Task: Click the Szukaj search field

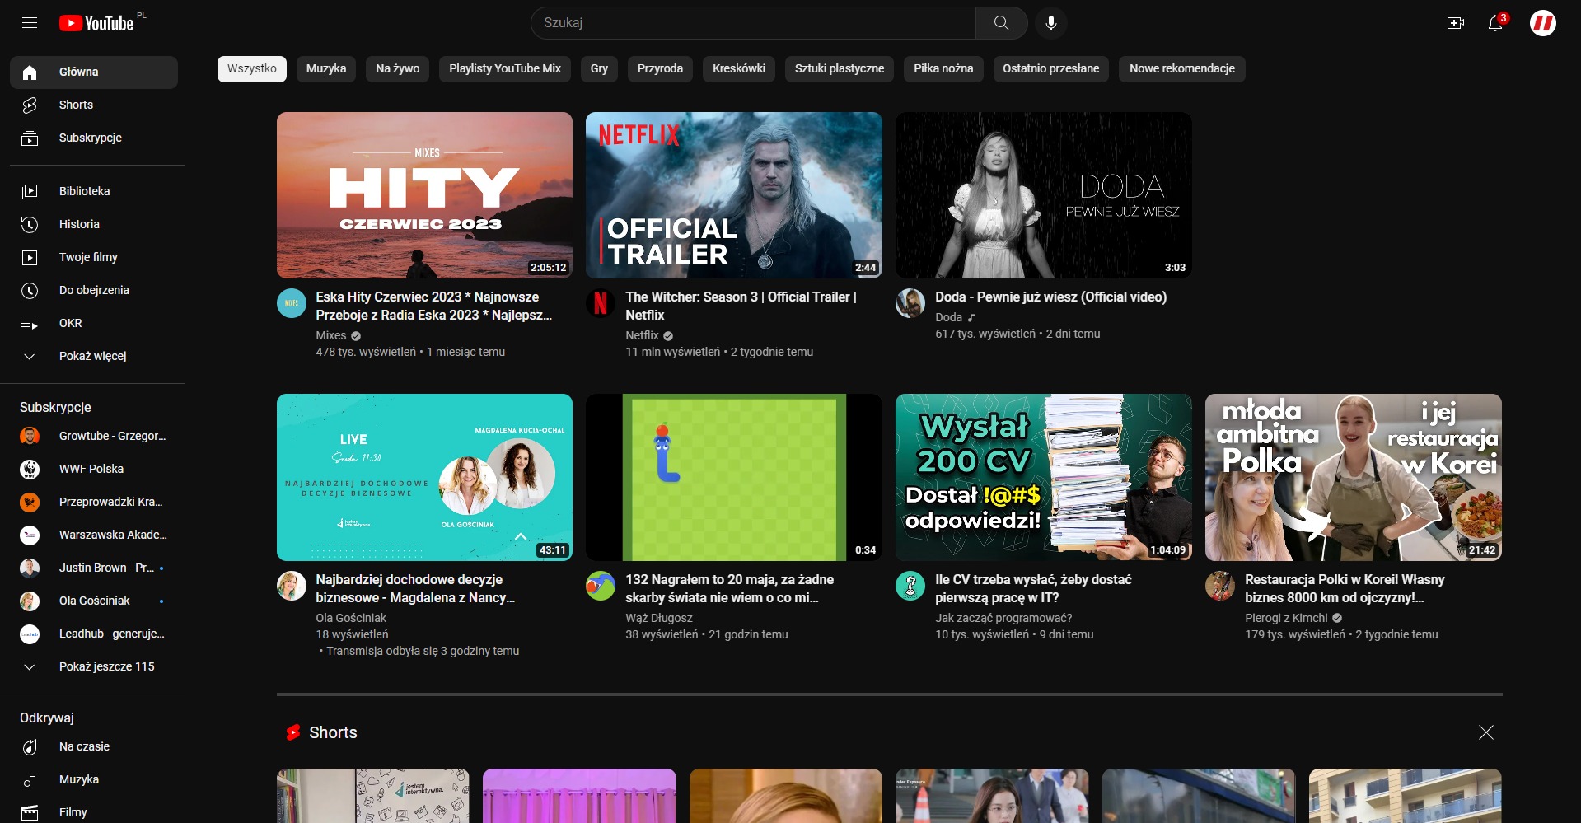Action: [x=754, y=23]
